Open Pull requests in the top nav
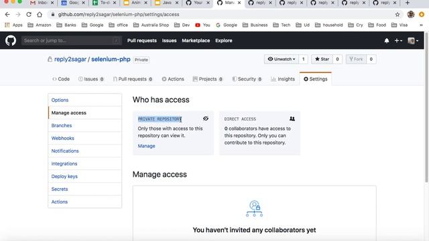Image resolution: width=429 pixels, height=241 pixels. tap(141, 40)
